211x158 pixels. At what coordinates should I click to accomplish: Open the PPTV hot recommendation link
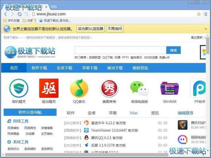125,58
